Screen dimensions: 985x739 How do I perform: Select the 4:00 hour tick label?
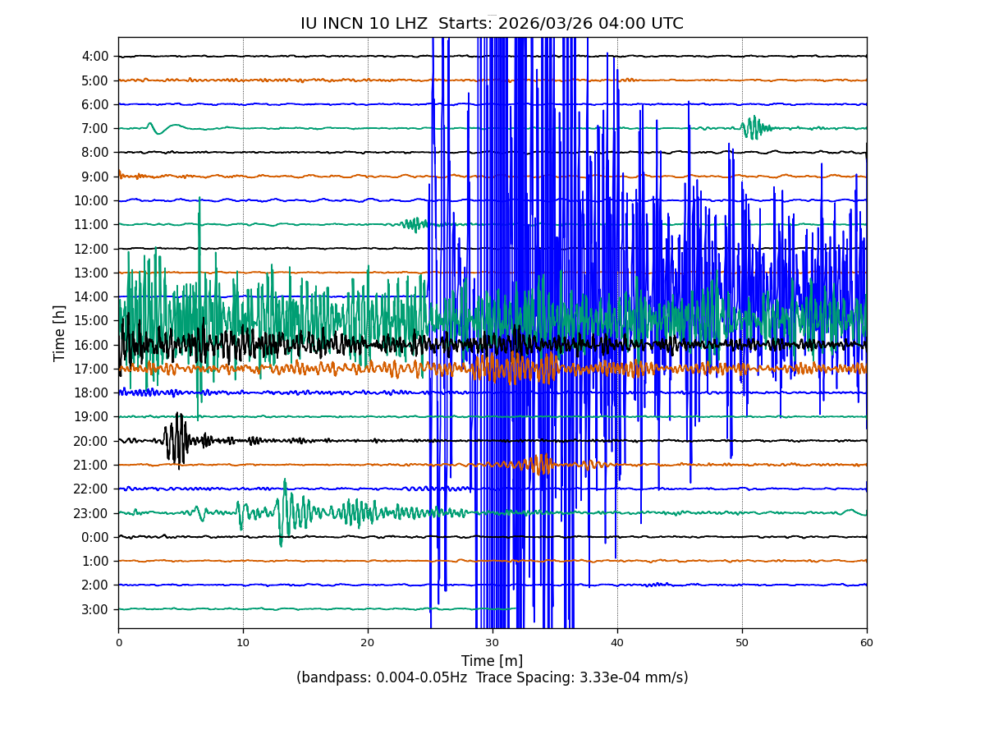tap(95, 57)
